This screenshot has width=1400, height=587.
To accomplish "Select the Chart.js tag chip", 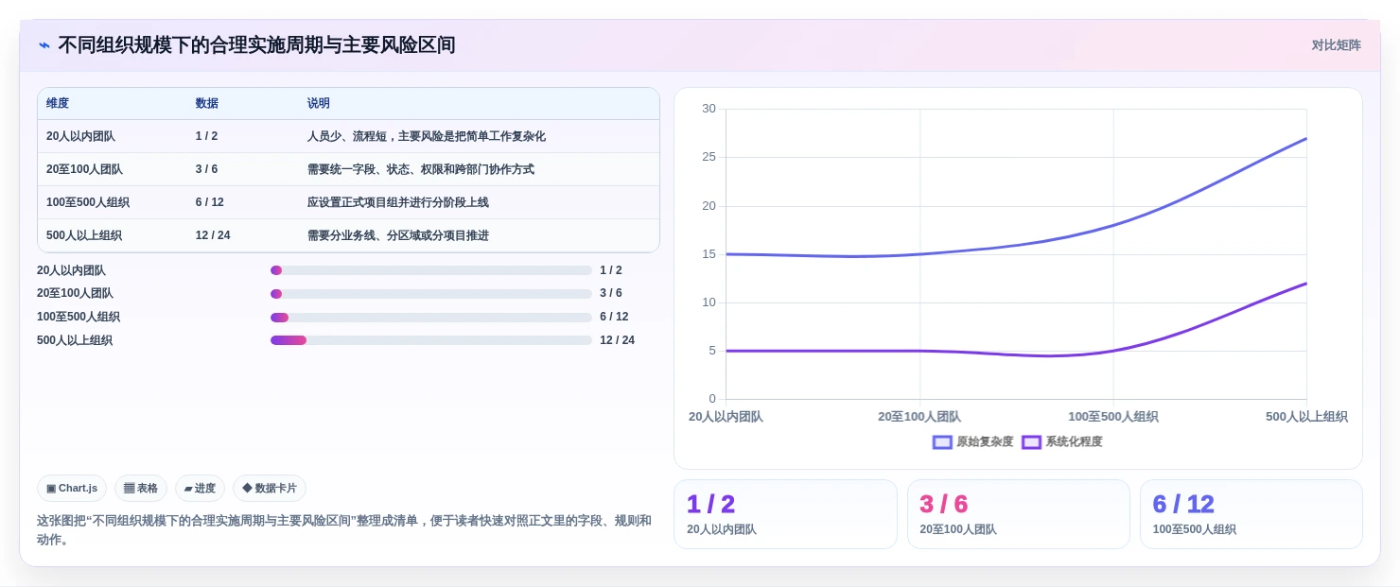I will point(72,489).
